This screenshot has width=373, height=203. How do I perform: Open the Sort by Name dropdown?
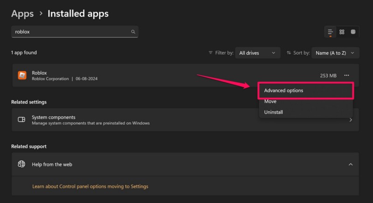pos(335,53)
